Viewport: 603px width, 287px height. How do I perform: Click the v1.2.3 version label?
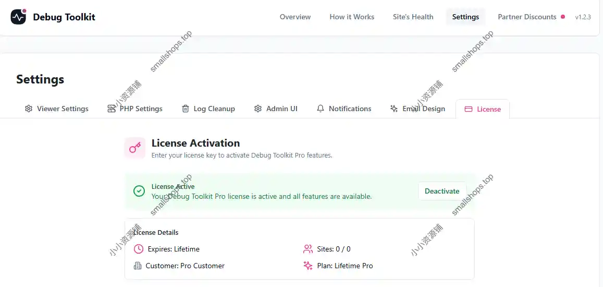[583, 17]
